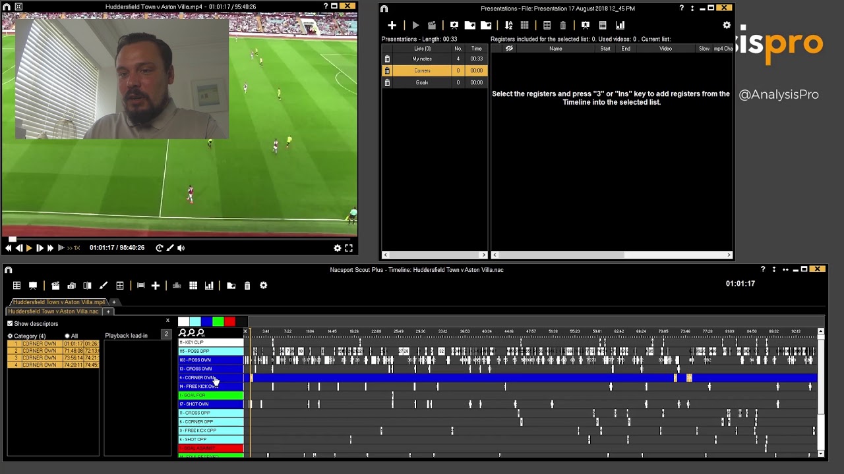Click the clapperboard icon in Presentations toolbar
The width and height of the screenshot is (844, 474).
click(432, 25)
